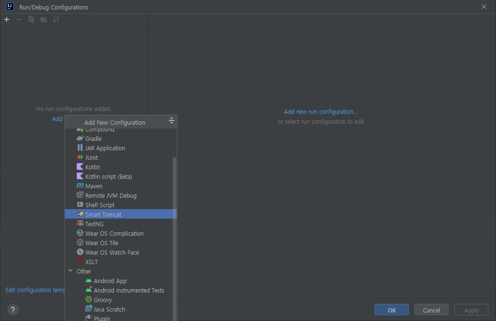Click the Android Instrumented Tests icon

[x=89, y=290]
